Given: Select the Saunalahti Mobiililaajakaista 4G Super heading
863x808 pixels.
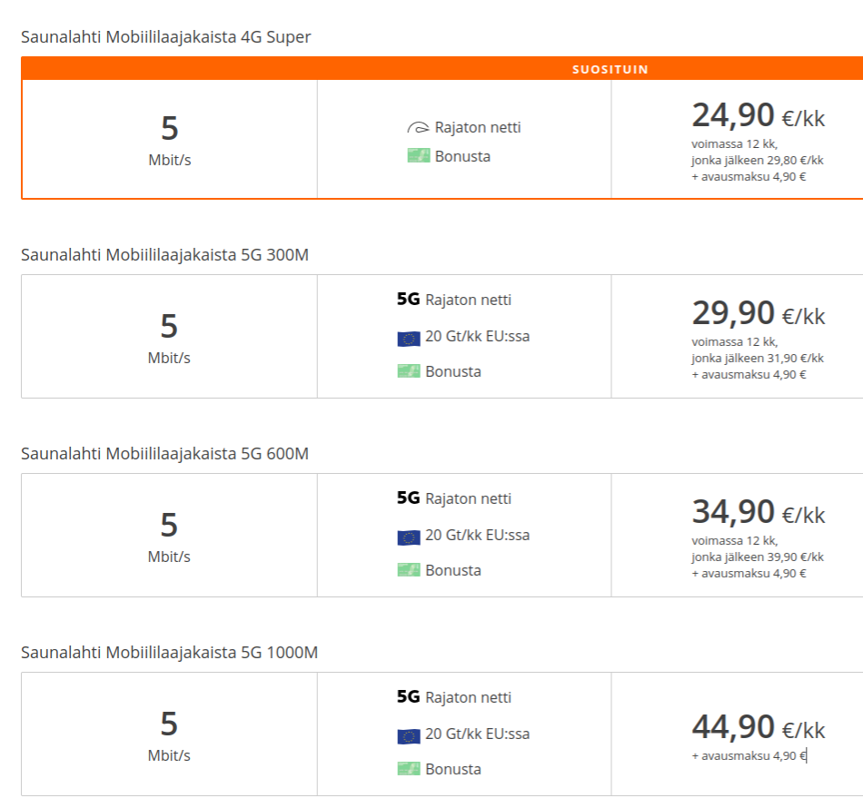Looking at the screenshot, I should coord(165,37).
